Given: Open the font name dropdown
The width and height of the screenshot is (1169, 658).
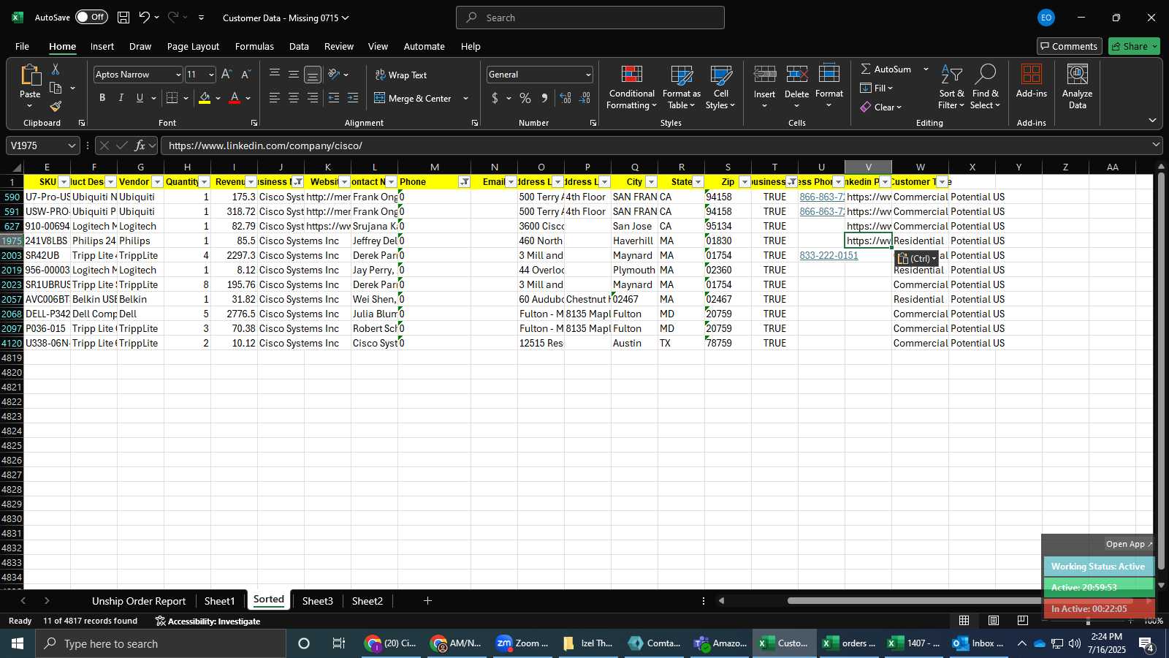Looking at the screenshot, I should pyautogui.click(x=178, y=75).
